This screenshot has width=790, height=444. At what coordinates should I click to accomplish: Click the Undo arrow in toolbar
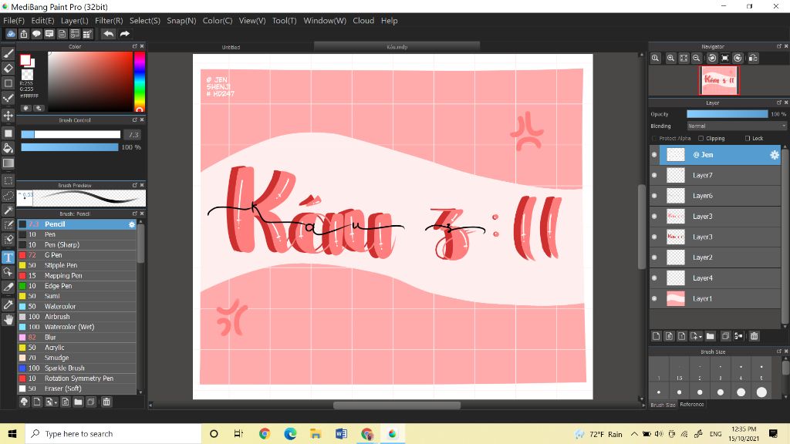point(108,34)
